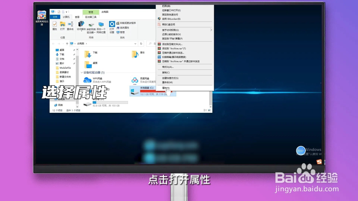Viewport: 358px width, 201px height.
Task: Open 百度网盘 drive icon
Action: (x=135, y=80)
